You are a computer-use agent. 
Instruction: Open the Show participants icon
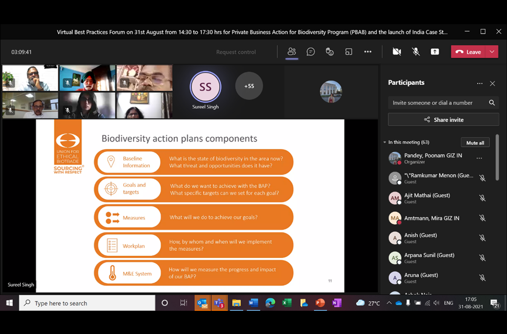(291, 52)
